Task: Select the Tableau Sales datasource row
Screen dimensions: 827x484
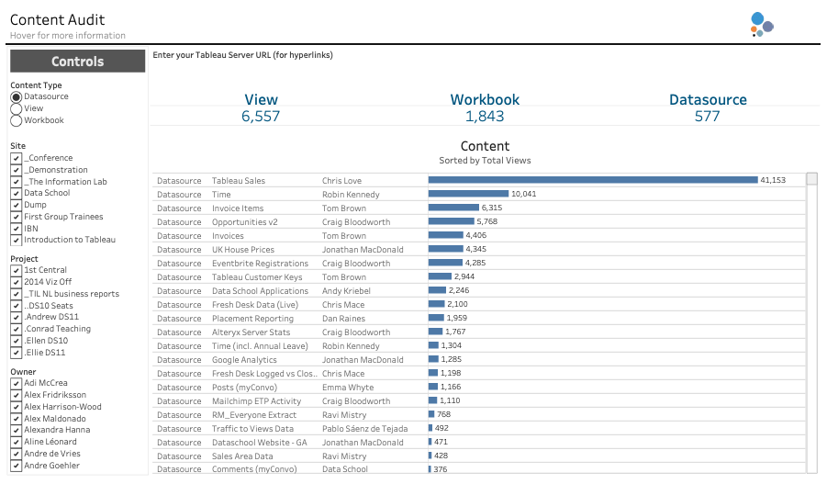Action: [x=479, y=181]
